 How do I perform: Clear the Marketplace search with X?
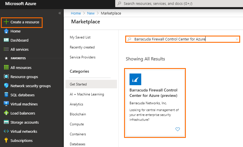pos(237,39)
